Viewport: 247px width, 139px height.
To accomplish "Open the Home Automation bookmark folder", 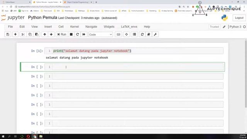I will pyautogui.click(x=136, y=11).
